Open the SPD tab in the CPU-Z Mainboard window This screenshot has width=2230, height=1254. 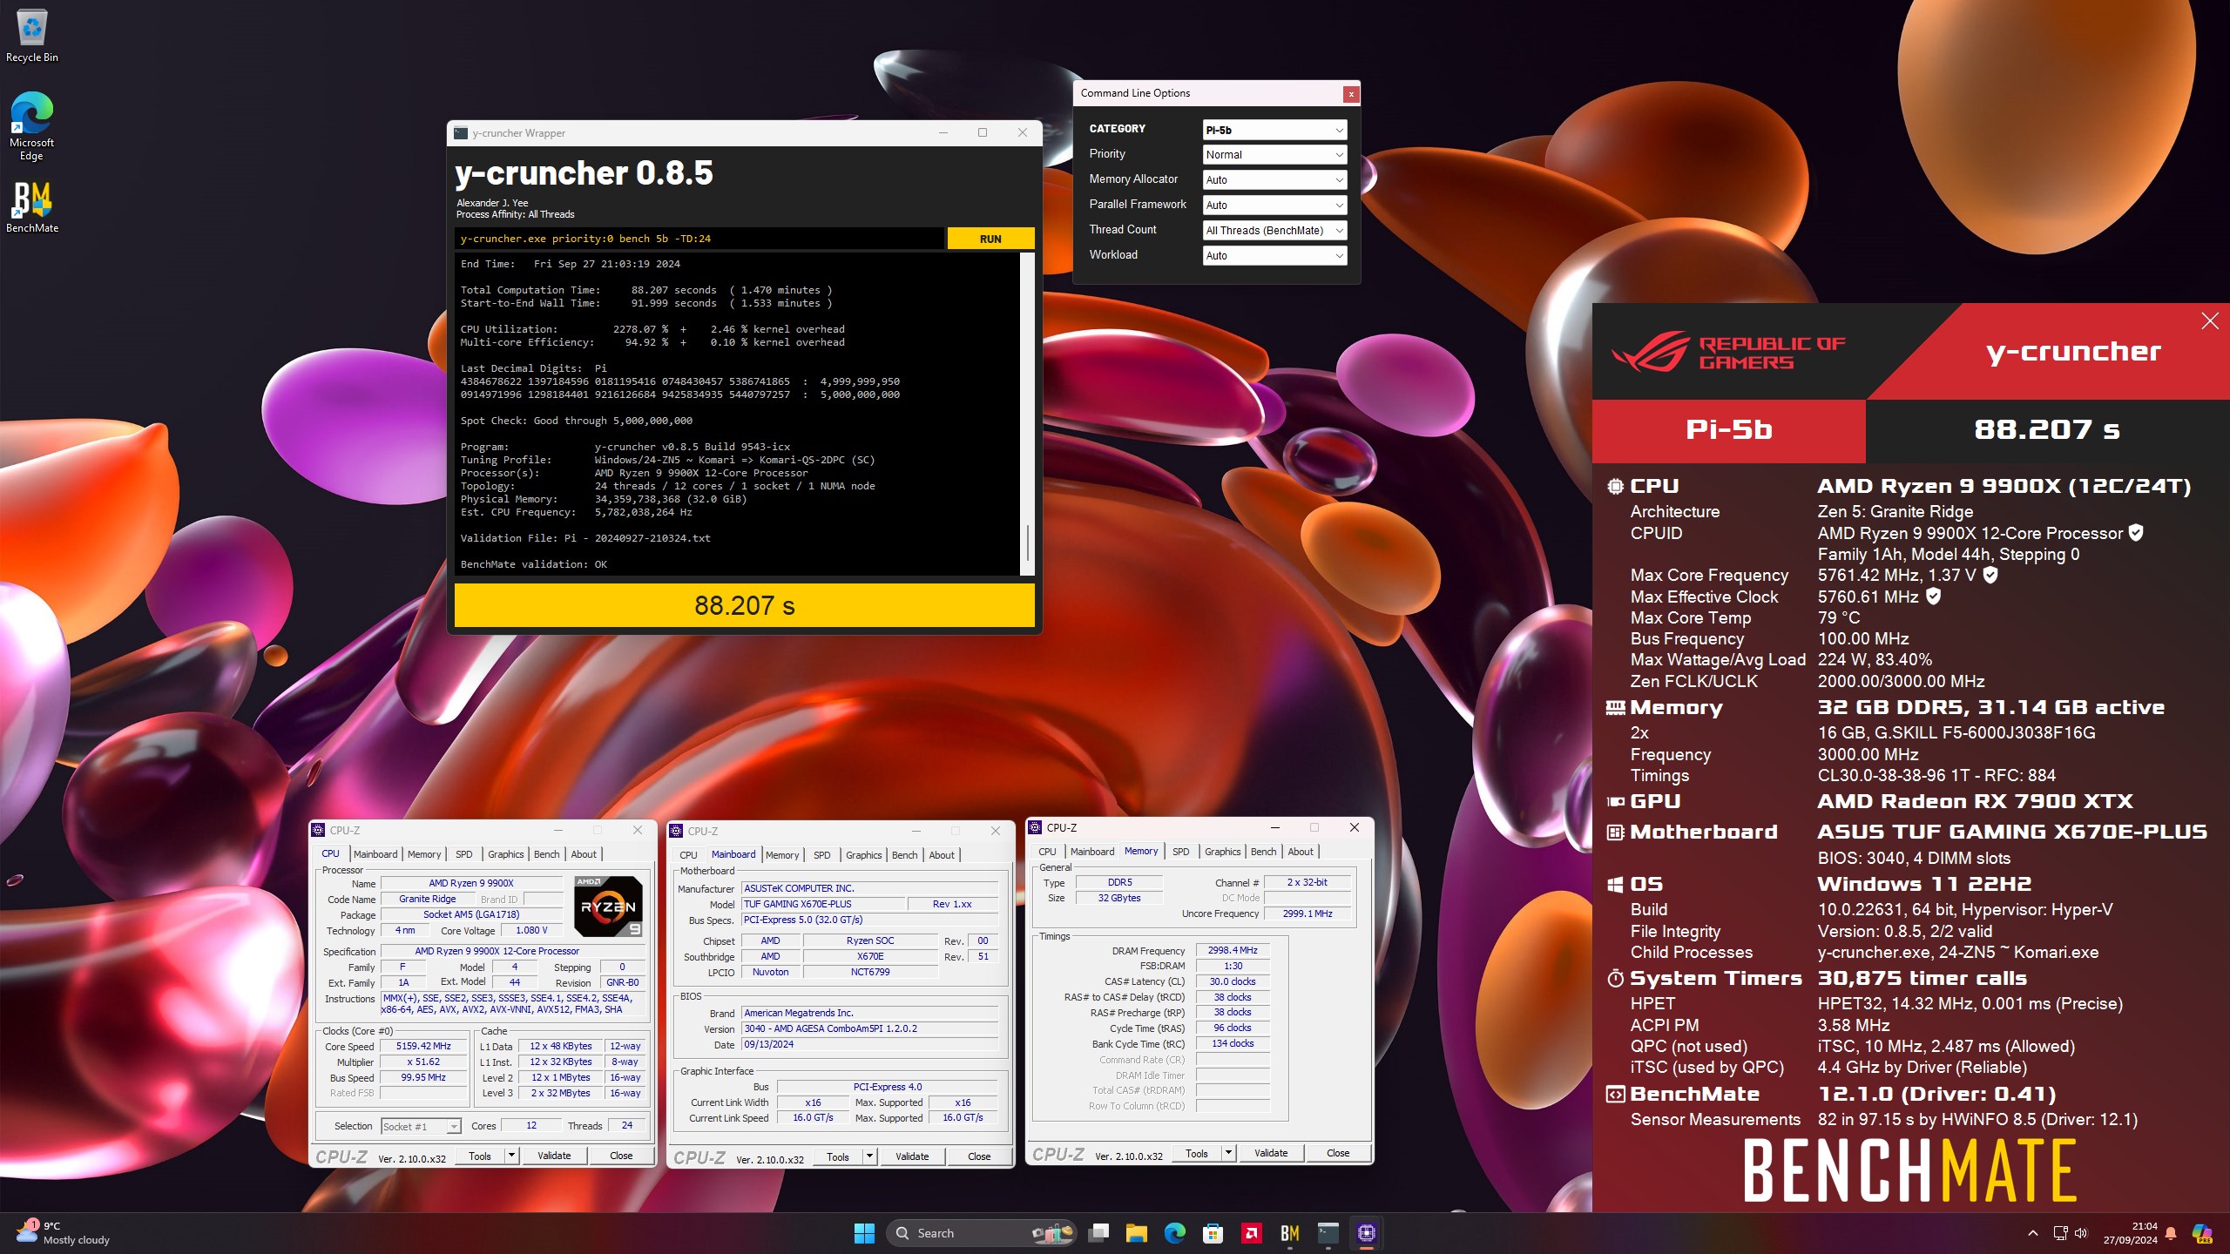[821, 855]
